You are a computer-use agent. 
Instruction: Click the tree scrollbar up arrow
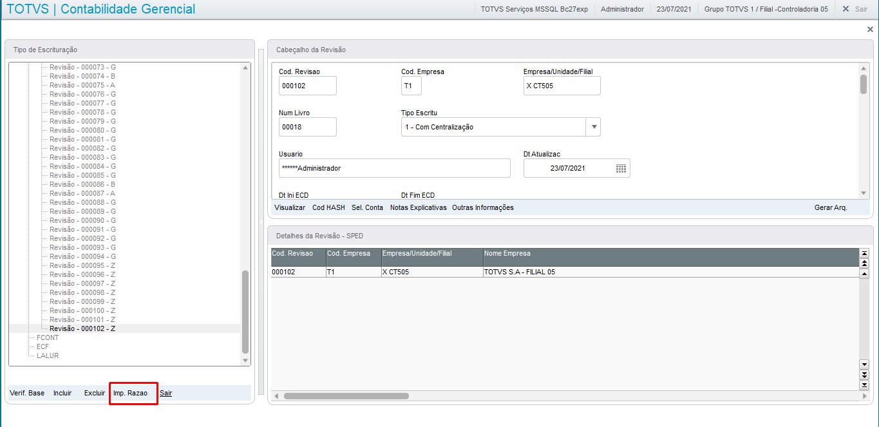tap(245, 68)
